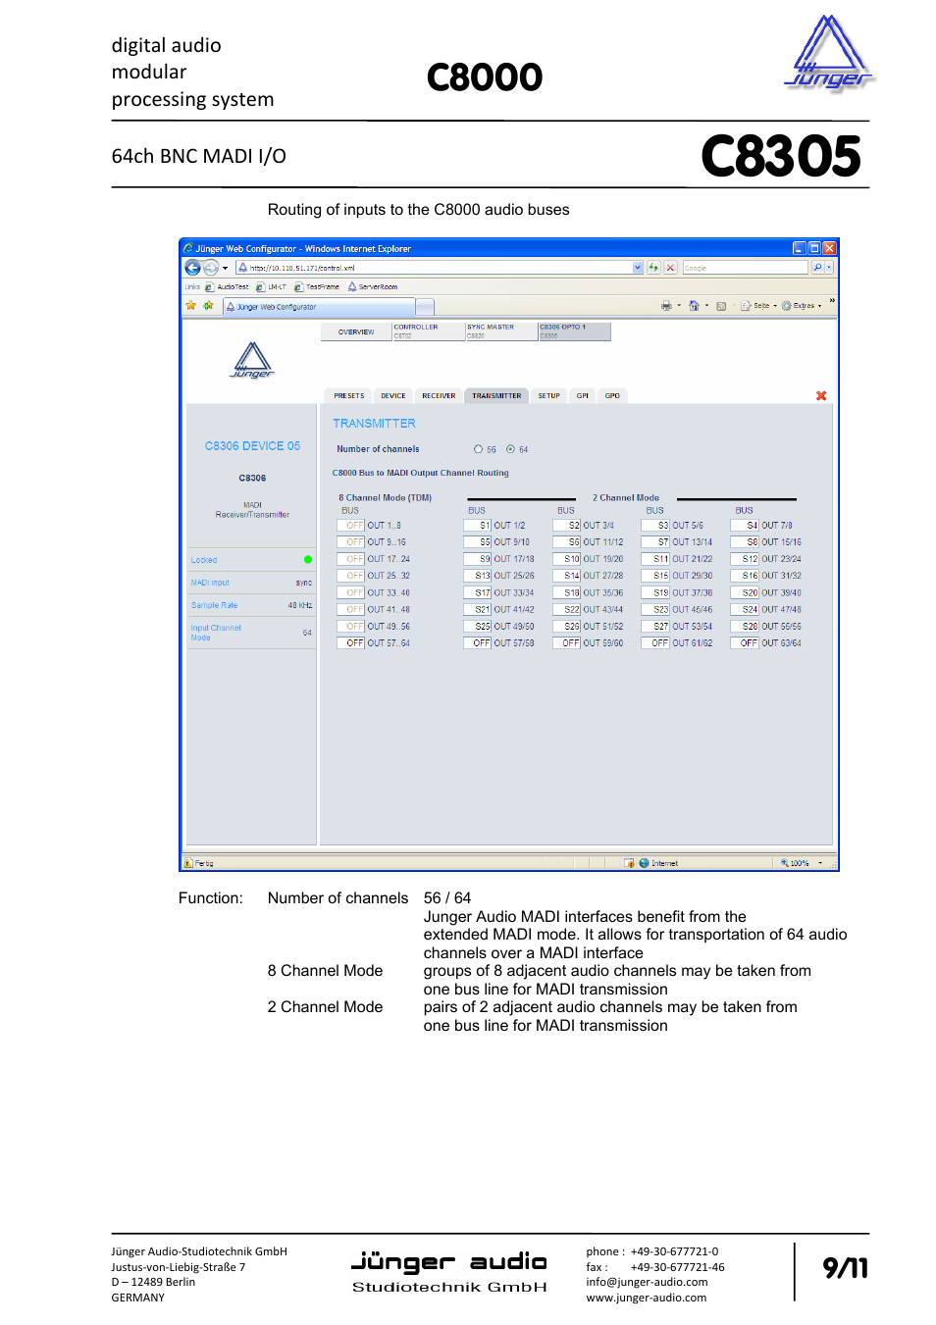Click the Home icon in toolbar

coord(695,306)
